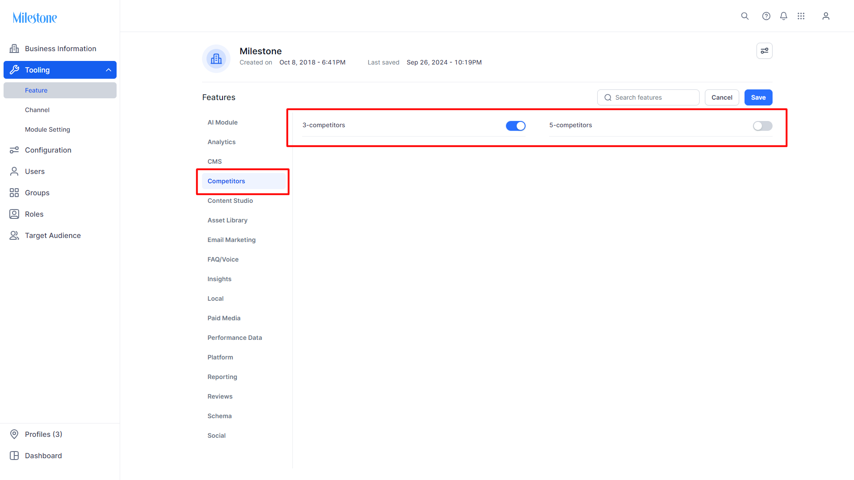The image size is (854, 480).
Task: Click the Business Information building icon
Action: click(x=14, y=48)
